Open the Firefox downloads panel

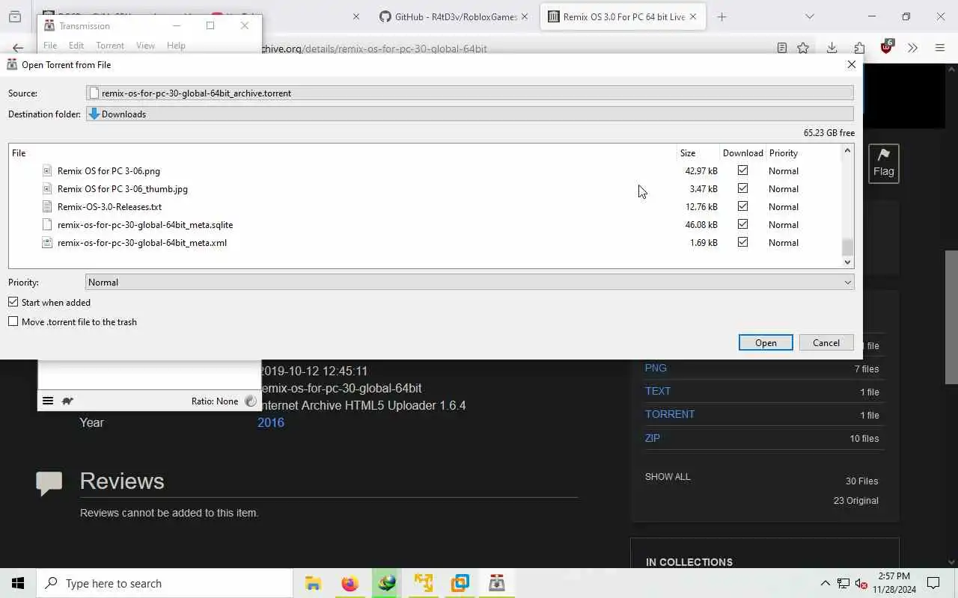(x=832, y=48)
